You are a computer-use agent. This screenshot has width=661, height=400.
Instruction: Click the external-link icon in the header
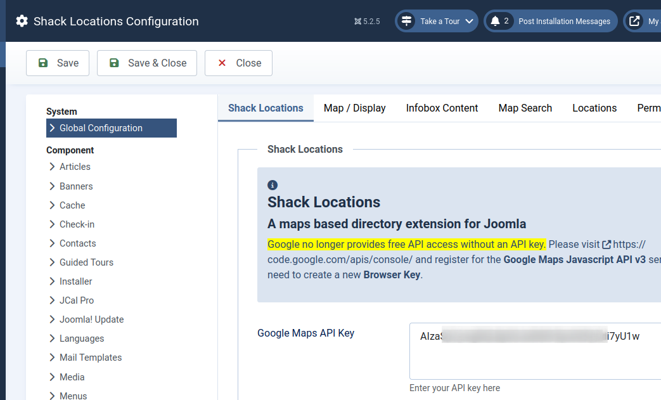(634, 21)
